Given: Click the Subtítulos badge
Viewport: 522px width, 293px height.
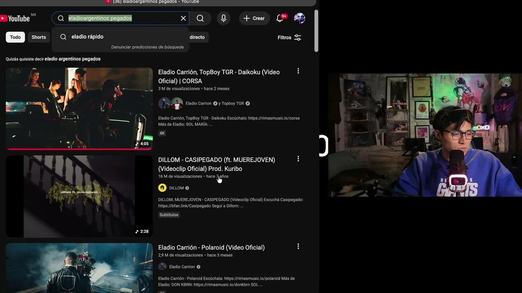Looking at the screenshot, I should click(x=169, y=215).
